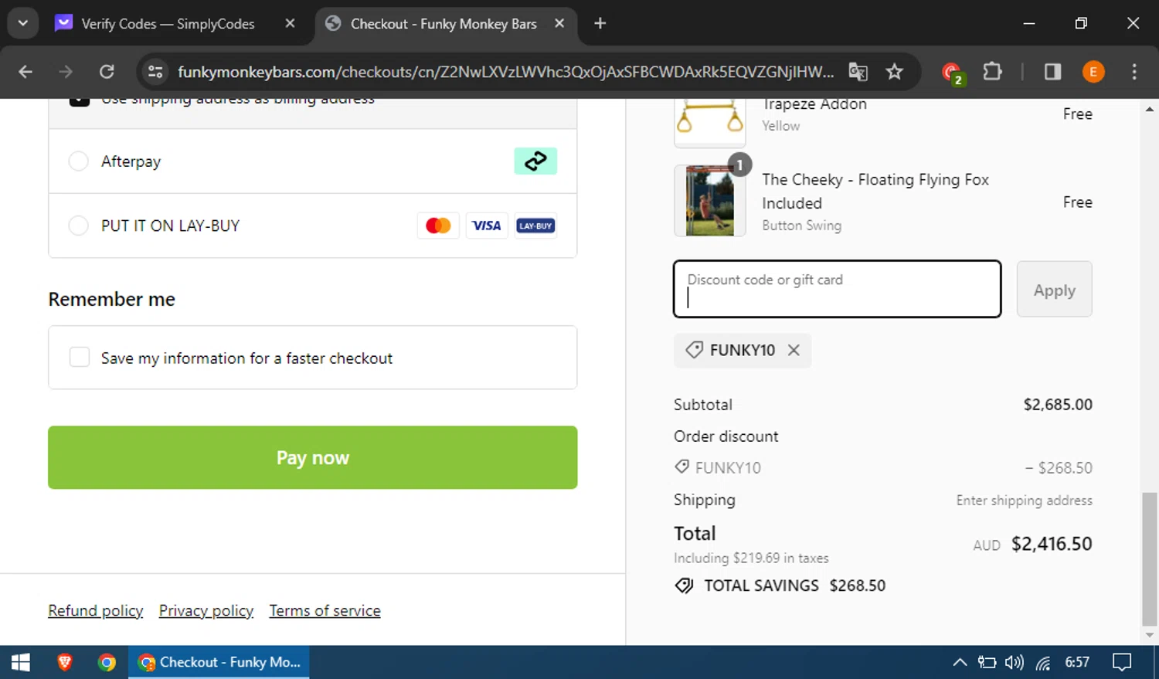Click the Checkout Funky Mo... taskbar window

click(219, 662)
